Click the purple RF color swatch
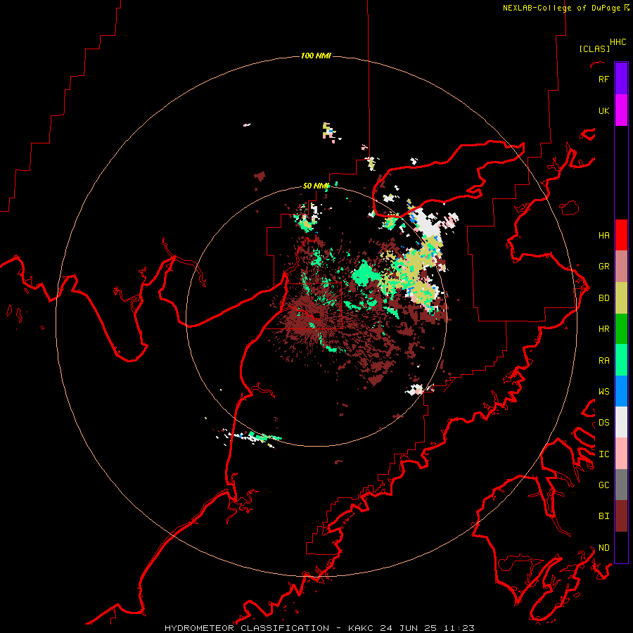 point(621,79)
